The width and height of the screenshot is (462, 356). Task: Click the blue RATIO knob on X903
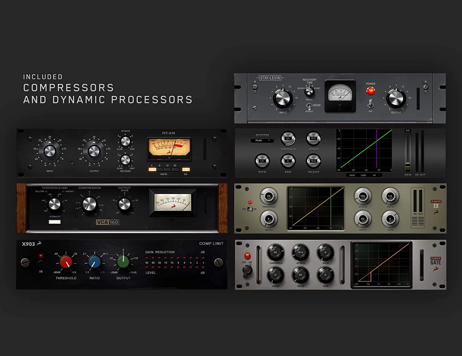pos(95,262)
